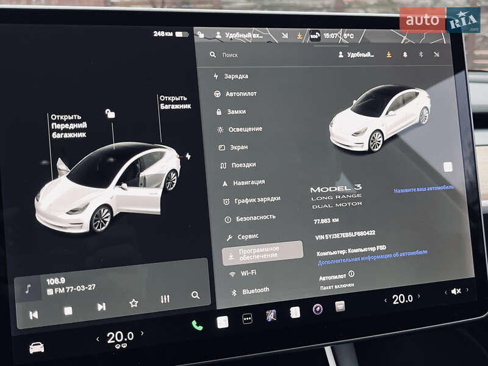Tap the Поиск settings search field
Viewport: 488px width, 366px height.
(x=231, y=55)
